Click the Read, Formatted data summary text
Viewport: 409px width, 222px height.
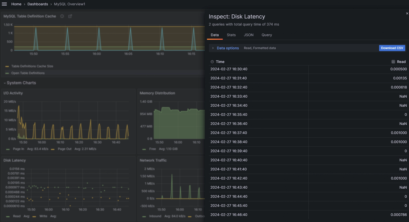[260, 48]
